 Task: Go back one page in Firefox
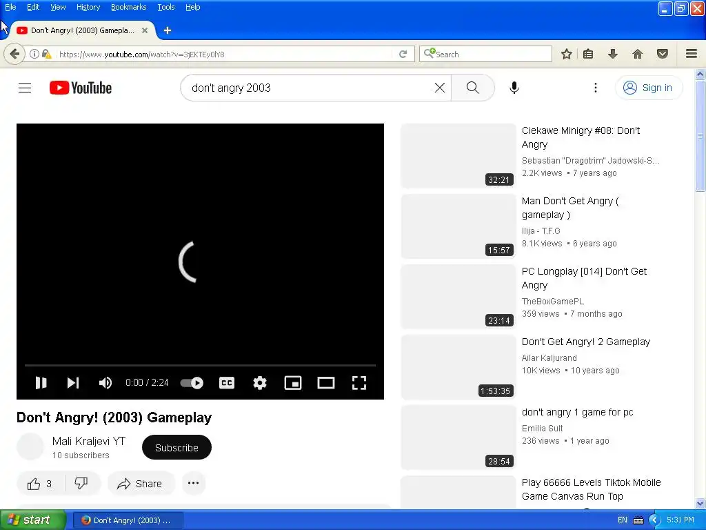click(x=14, y=54)
